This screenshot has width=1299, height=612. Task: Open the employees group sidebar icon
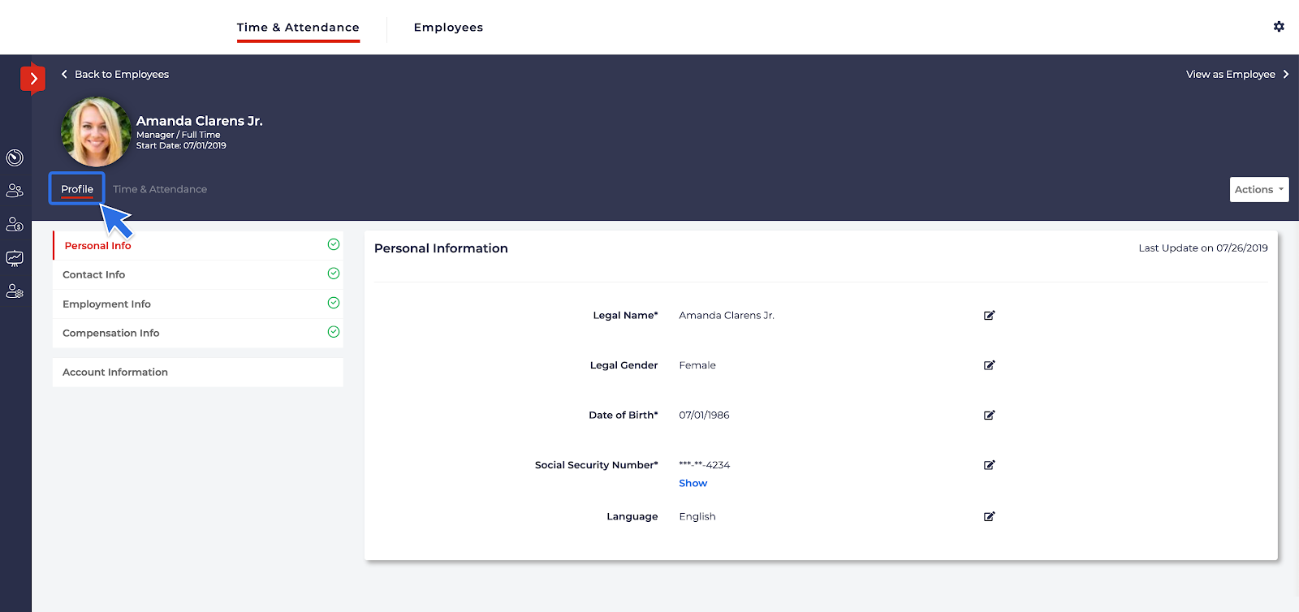15,191
